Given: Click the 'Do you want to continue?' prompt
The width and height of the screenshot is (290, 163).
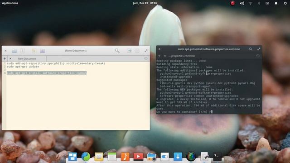Looking at the screenshot, I should [x=182, y=112].
